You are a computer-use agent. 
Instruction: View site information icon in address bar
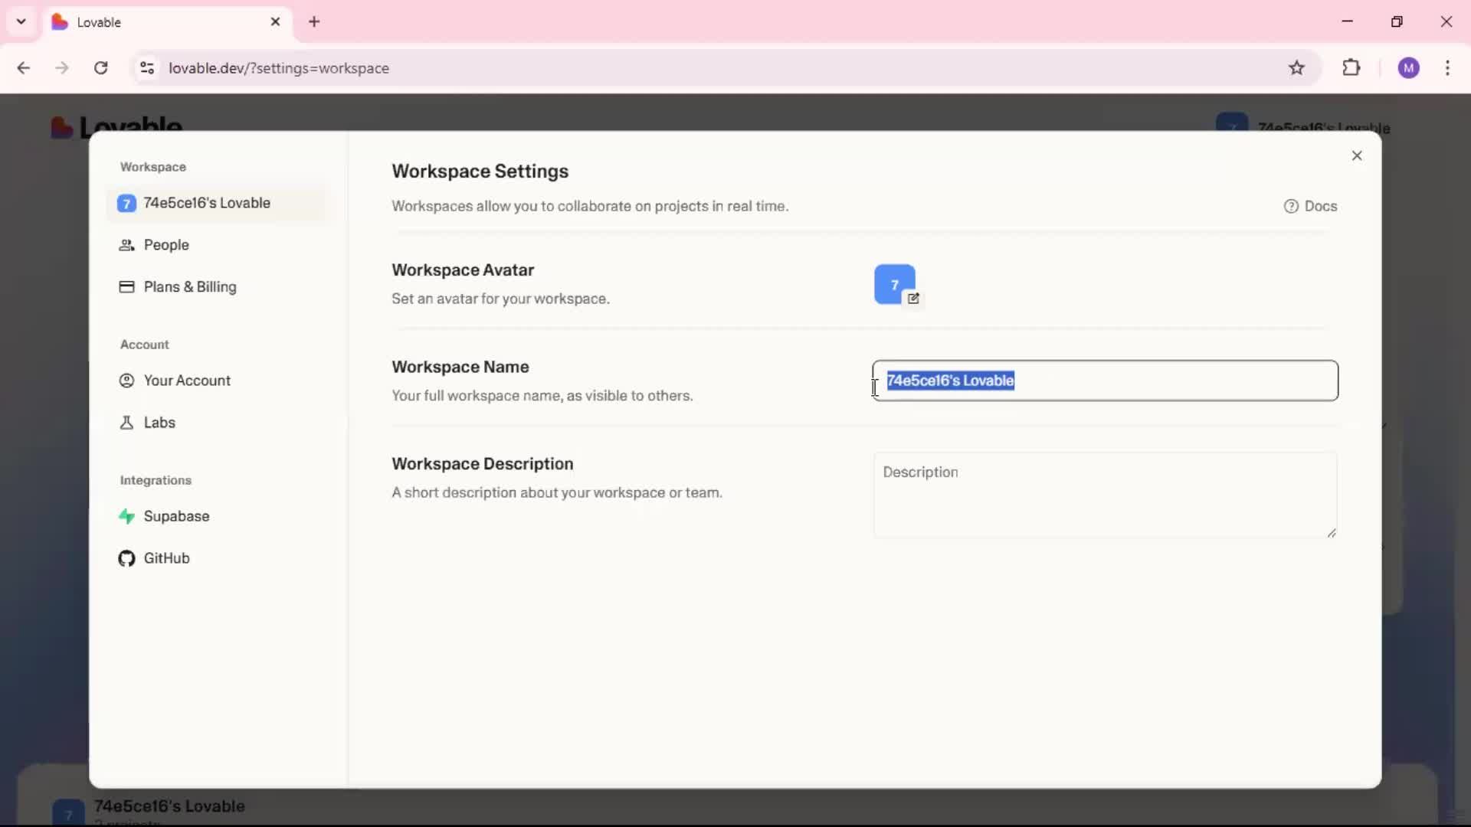147,68
